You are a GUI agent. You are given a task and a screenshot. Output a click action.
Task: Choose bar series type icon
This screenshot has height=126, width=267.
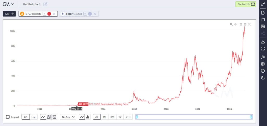88,117
